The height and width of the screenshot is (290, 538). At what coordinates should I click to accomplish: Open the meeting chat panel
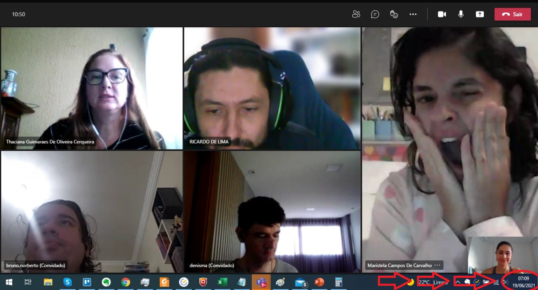[375, 14]
